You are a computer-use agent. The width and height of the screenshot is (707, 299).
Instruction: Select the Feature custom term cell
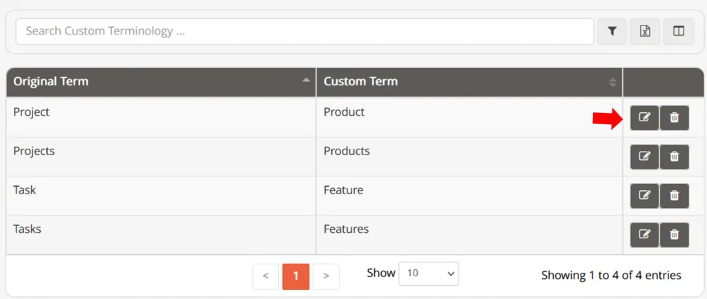[x=469, y=196]
